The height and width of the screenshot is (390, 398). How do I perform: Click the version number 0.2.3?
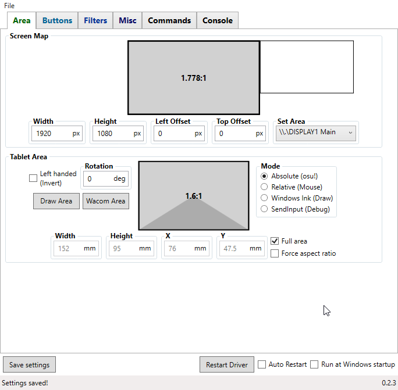389,383
